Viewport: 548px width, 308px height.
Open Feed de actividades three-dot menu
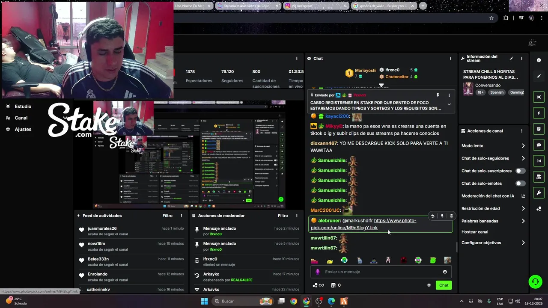(x=182, y=216)
